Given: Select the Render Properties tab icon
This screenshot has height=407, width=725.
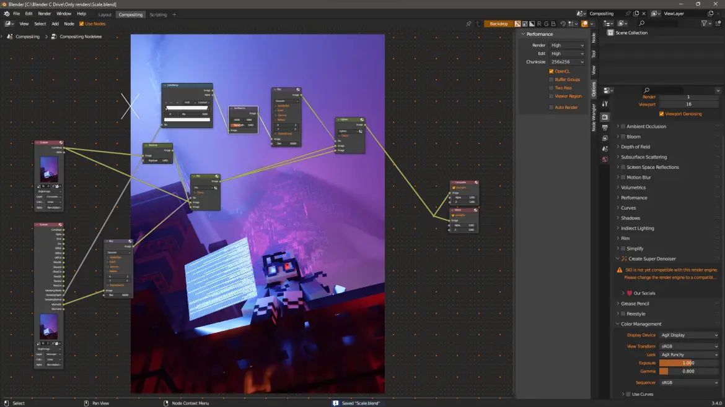Looking at the screenshot, I should click(605, 116).
